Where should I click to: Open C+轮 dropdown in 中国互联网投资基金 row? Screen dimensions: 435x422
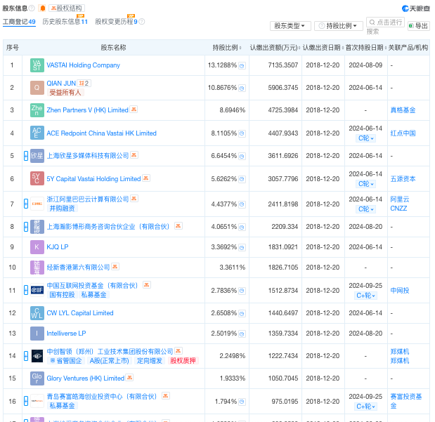[x=365, y=296]
